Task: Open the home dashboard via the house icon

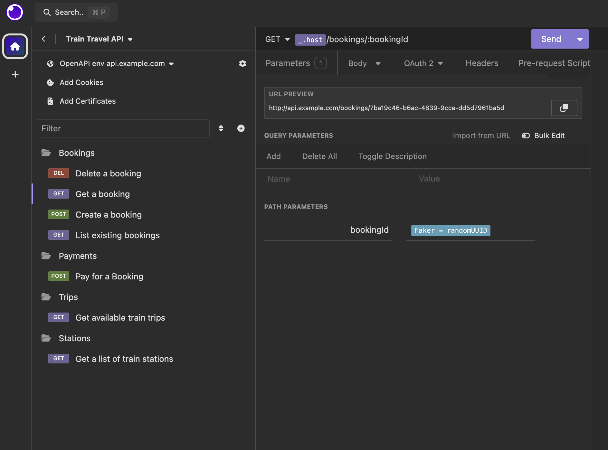Action: 15,46
